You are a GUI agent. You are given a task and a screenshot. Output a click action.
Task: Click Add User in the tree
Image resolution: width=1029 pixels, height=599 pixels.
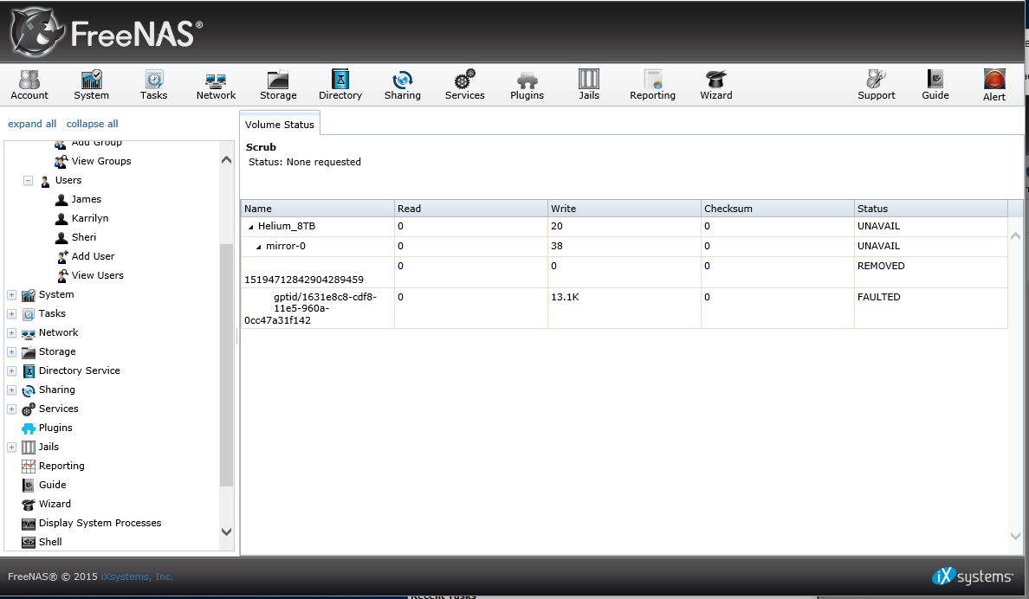click(93, 256)
